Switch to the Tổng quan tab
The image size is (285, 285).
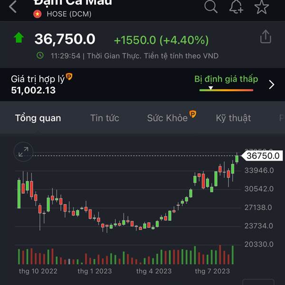pos(38,118)
